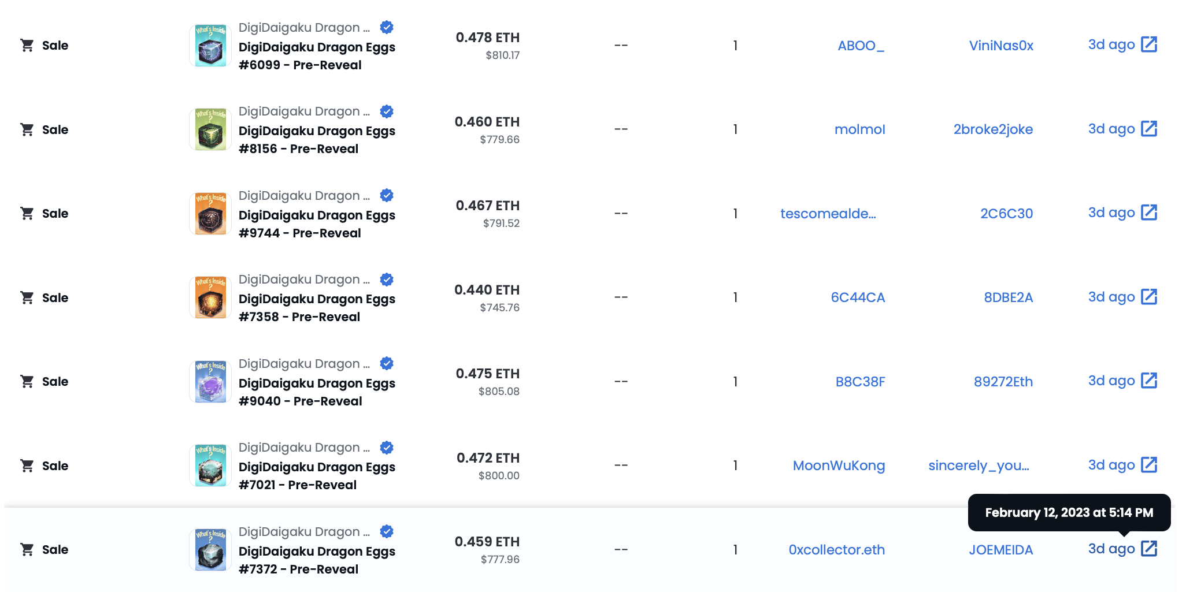
Task: Open the #6099 dragon egg thumbnail
Action: [x=210, y=46]
